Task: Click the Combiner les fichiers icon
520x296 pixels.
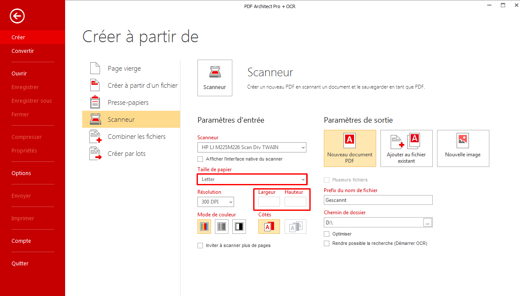Action: click(95, 136)
